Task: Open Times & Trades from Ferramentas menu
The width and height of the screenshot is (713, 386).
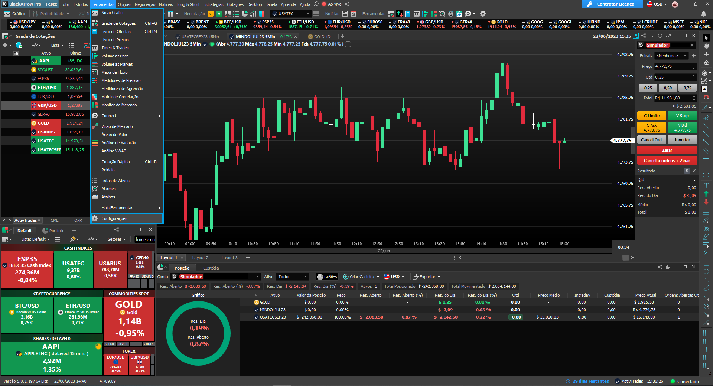Action: click(x=126, y=48)
